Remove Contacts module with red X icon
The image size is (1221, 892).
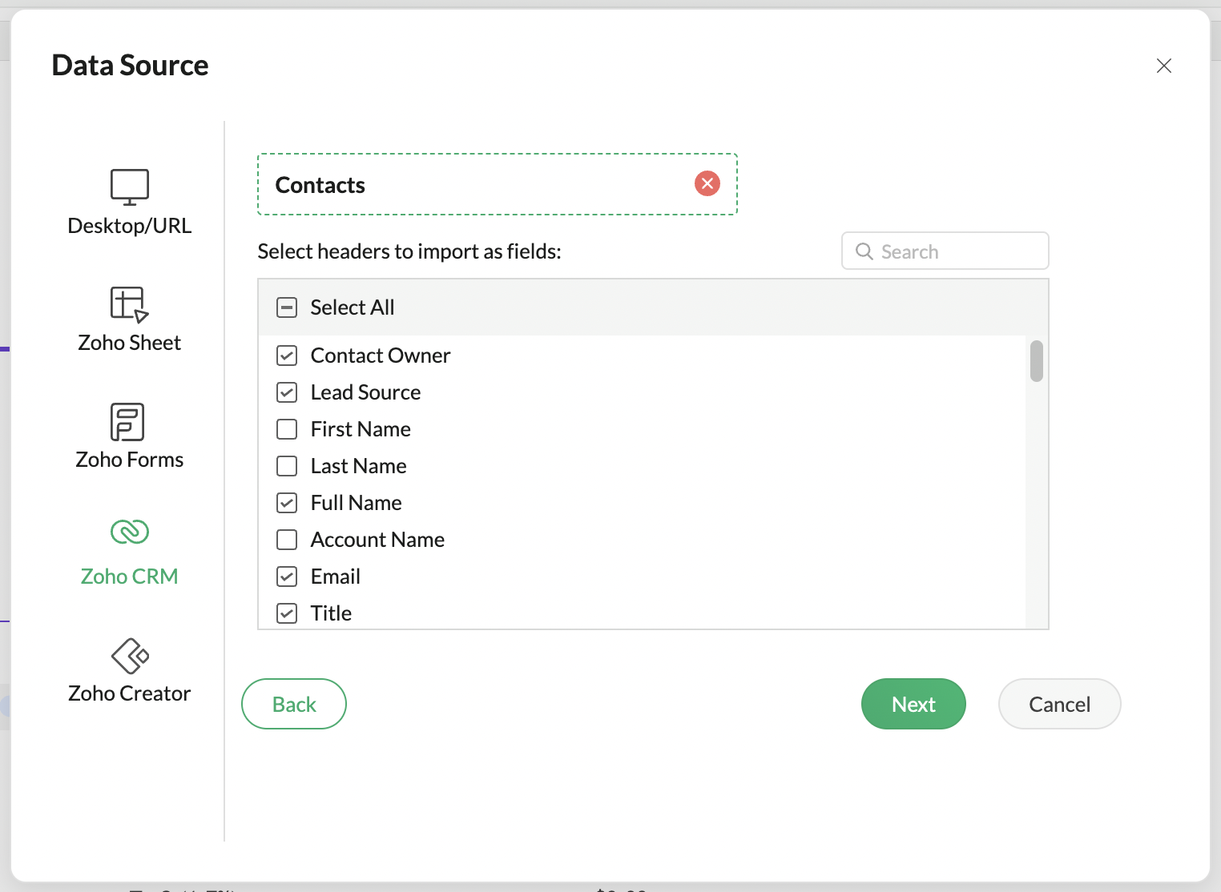(x=707, y=184)
